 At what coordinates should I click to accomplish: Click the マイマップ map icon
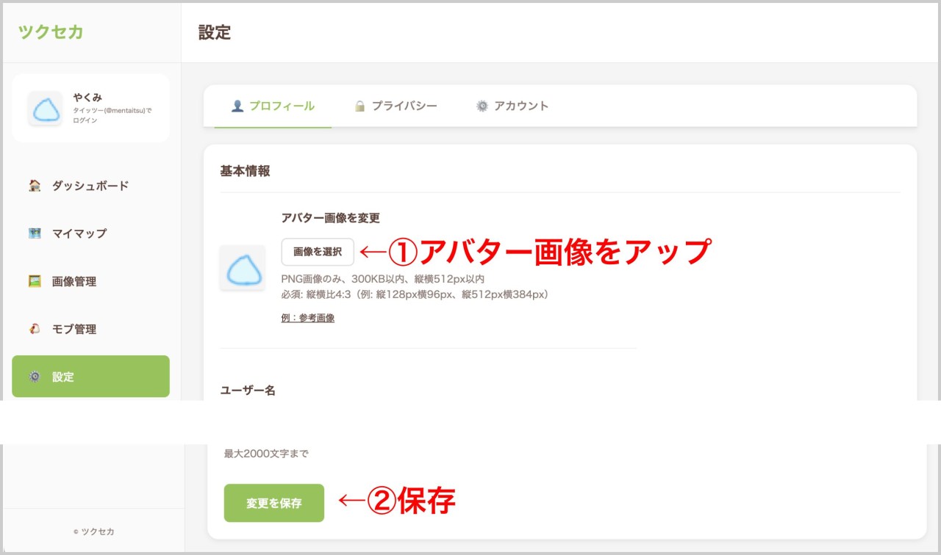(x=35, y=233)
